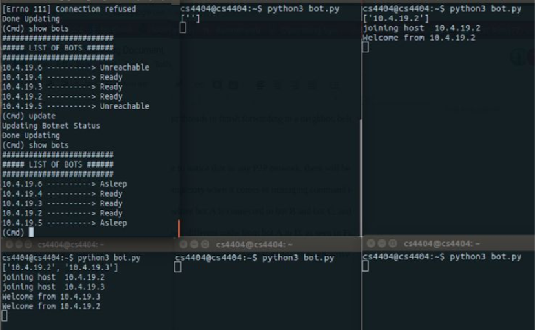This screenshot has width=535, height=330.
Task: Close the lower-right cs4404 terminal window
Action: tap(370, 244)
